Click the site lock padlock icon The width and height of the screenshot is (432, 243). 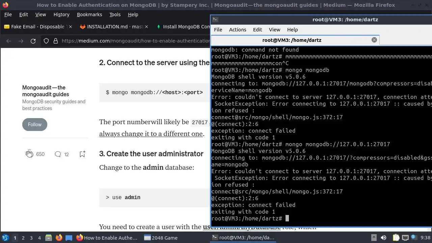point(55,41)
